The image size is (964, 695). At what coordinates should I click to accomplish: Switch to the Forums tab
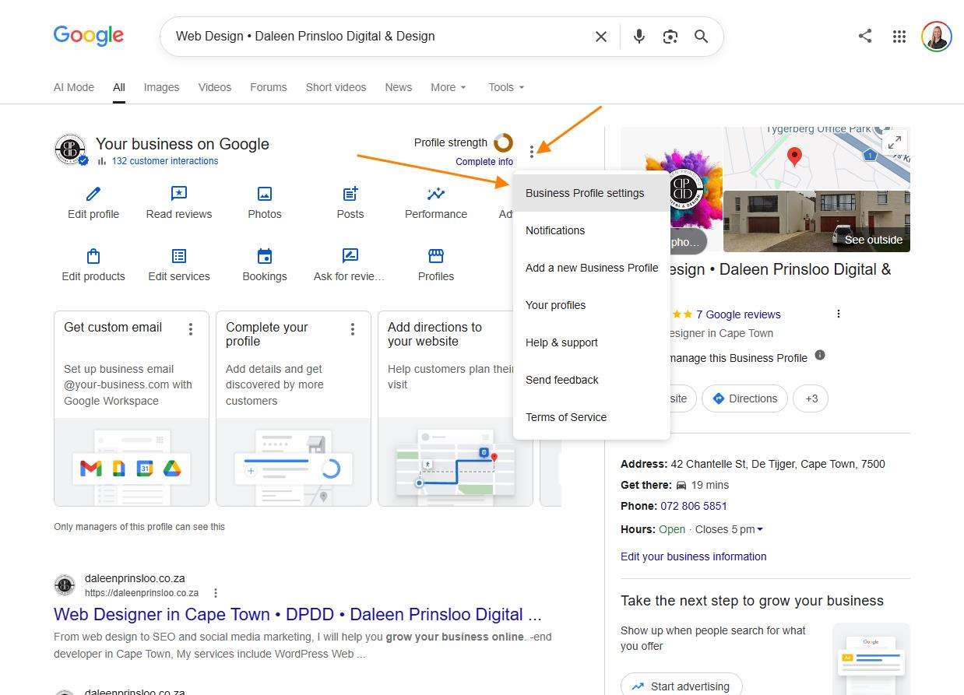point(269,87)
